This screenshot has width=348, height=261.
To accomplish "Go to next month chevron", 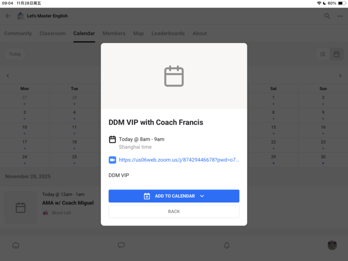I will tap(340, 76).
